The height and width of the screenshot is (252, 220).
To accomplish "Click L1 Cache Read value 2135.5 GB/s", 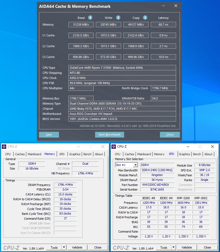I will (81, 35).
